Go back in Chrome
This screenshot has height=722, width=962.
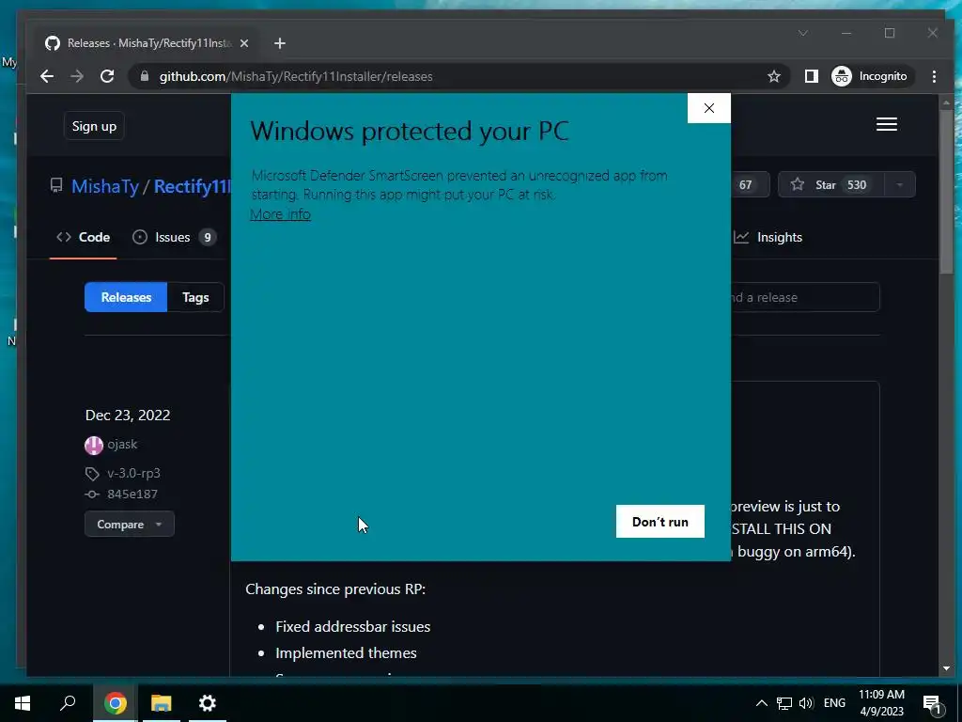coord(47,76)
